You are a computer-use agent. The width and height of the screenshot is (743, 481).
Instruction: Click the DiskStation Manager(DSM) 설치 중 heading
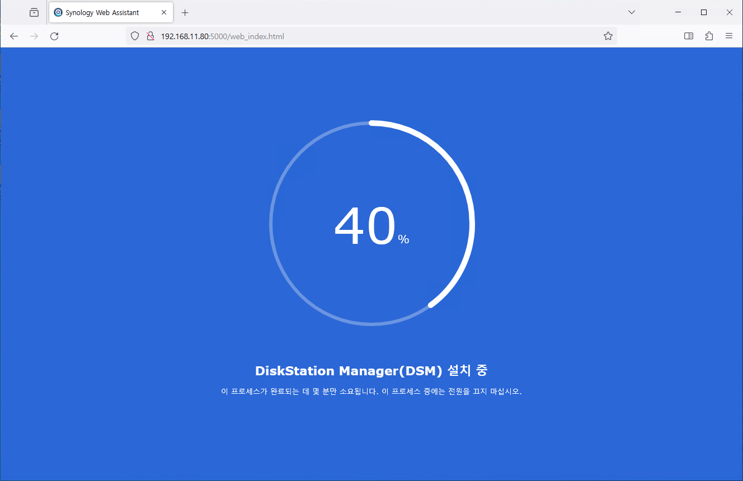(371, 371)
